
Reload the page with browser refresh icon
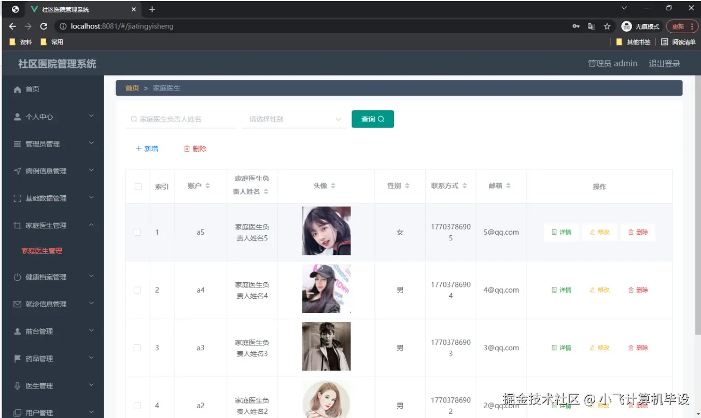tap(44, 26)
